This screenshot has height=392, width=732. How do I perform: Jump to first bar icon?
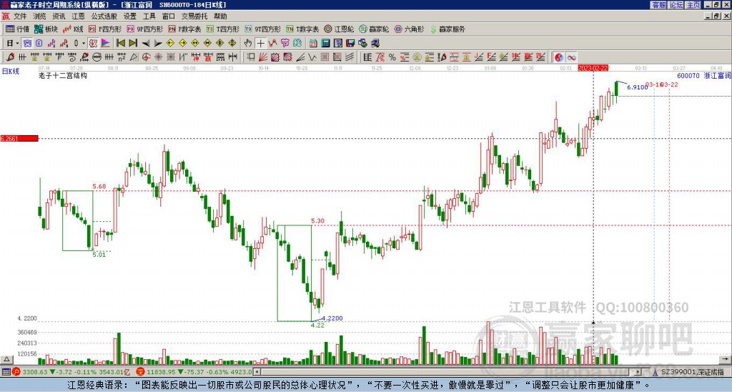click(120, 43)
